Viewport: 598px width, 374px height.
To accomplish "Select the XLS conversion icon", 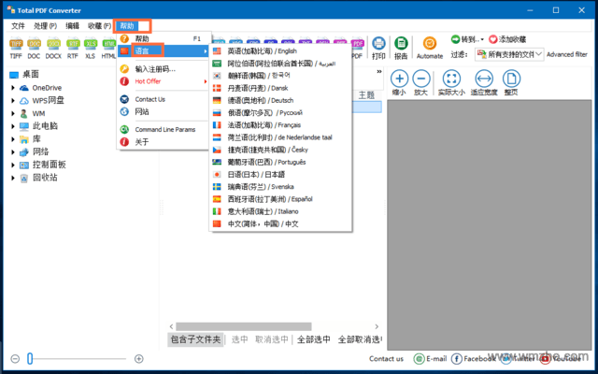I will (x=91, y=49).
